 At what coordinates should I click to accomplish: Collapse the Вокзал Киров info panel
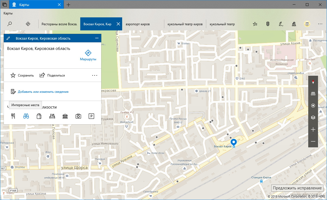97,38
